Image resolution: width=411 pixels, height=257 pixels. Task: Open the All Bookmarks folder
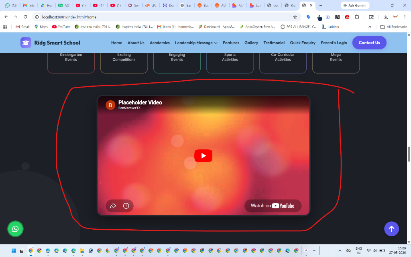point(394,27)
